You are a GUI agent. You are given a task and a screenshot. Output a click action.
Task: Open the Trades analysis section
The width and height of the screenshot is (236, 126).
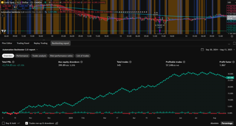[x=39, y=56]
